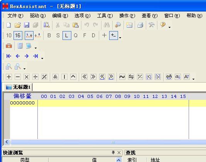Select the 无标题1 document tab

(19, 87)
